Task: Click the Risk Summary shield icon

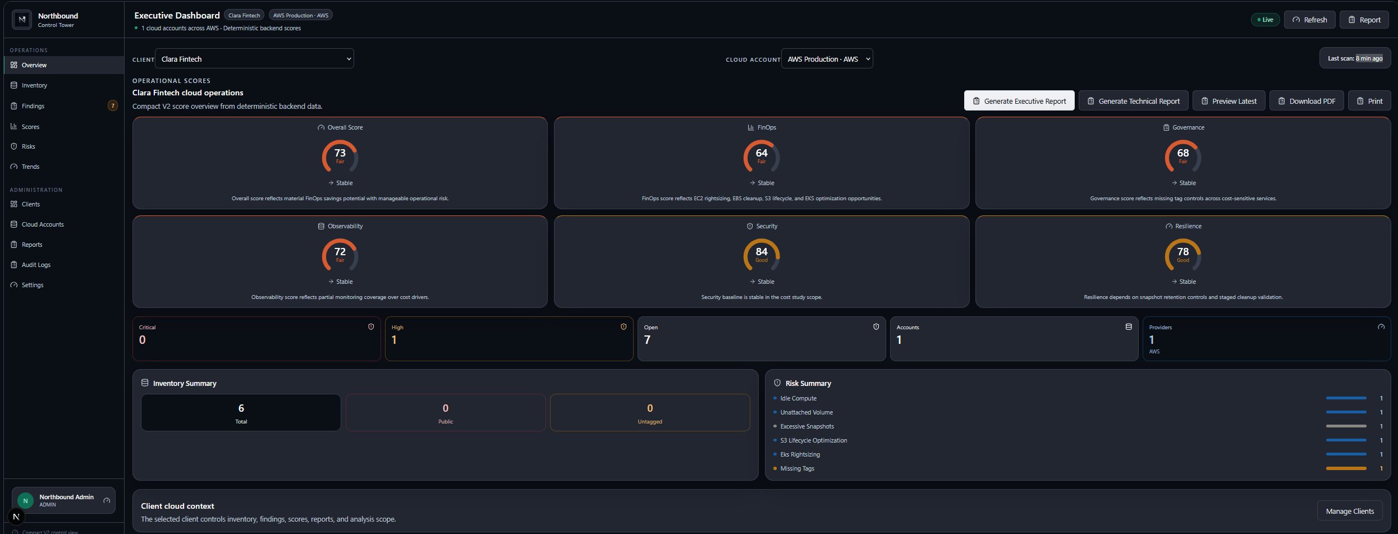Action: click(x=777, y=383)
